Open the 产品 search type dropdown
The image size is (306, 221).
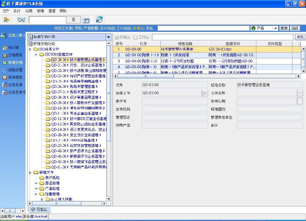click(275, 28)
